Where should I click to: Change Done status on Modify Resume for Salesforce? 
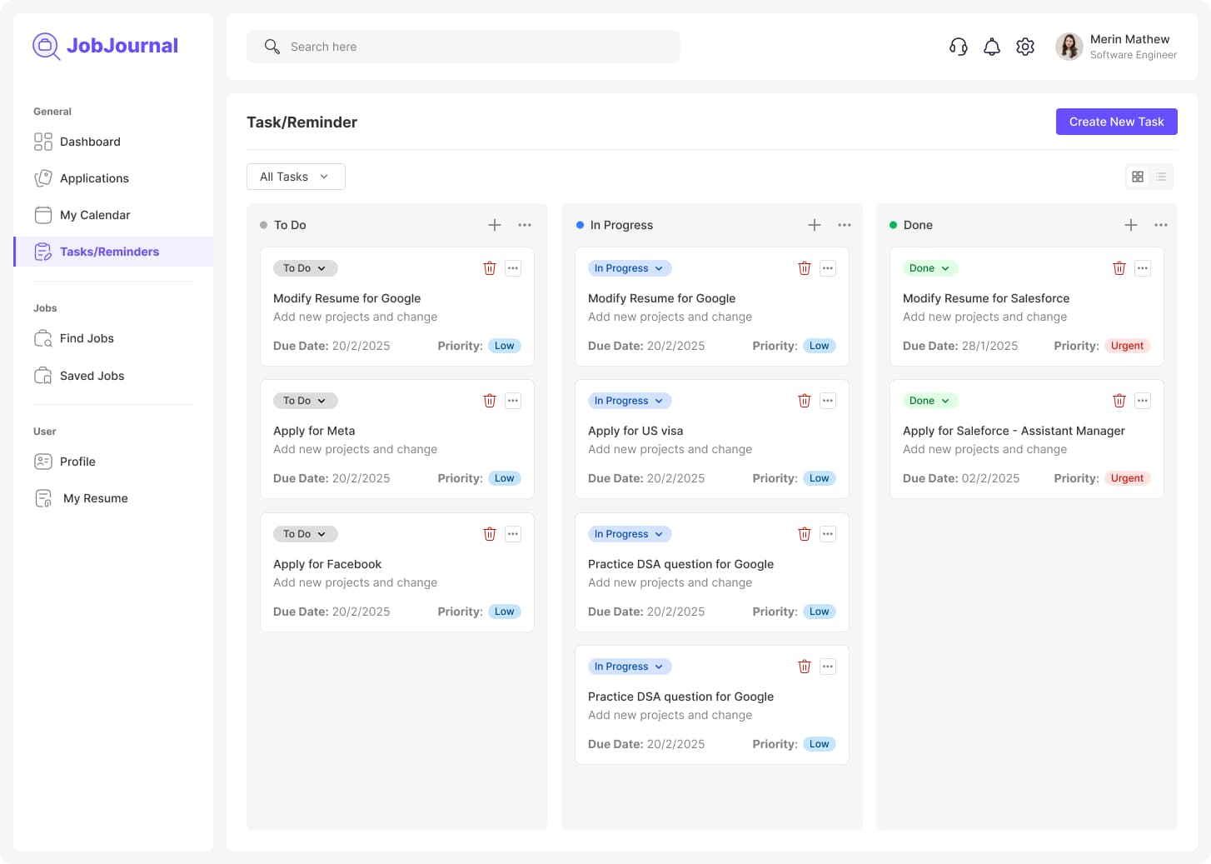930,268
